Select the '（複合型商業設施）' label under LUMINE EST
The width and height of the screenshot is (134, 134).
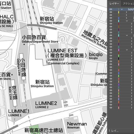tap(67, 56)
